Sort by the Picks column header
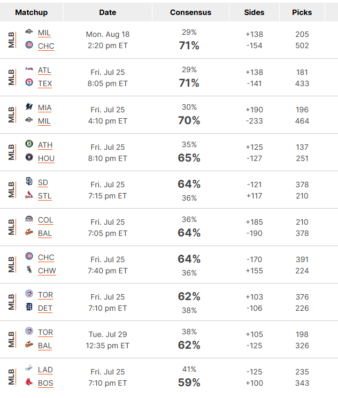 click(302, 12)
